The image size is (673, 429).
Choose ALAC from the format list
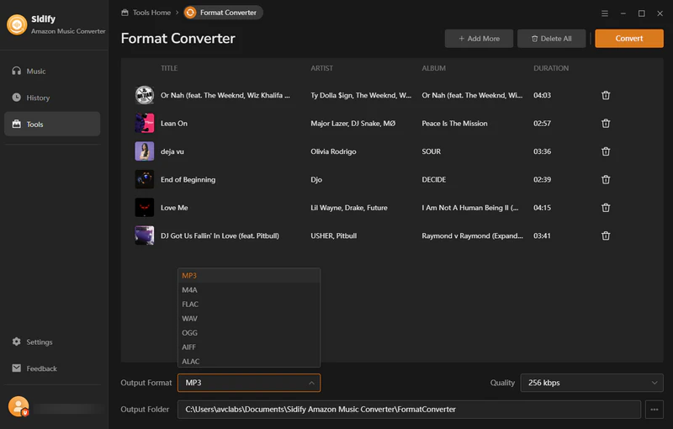249,361
